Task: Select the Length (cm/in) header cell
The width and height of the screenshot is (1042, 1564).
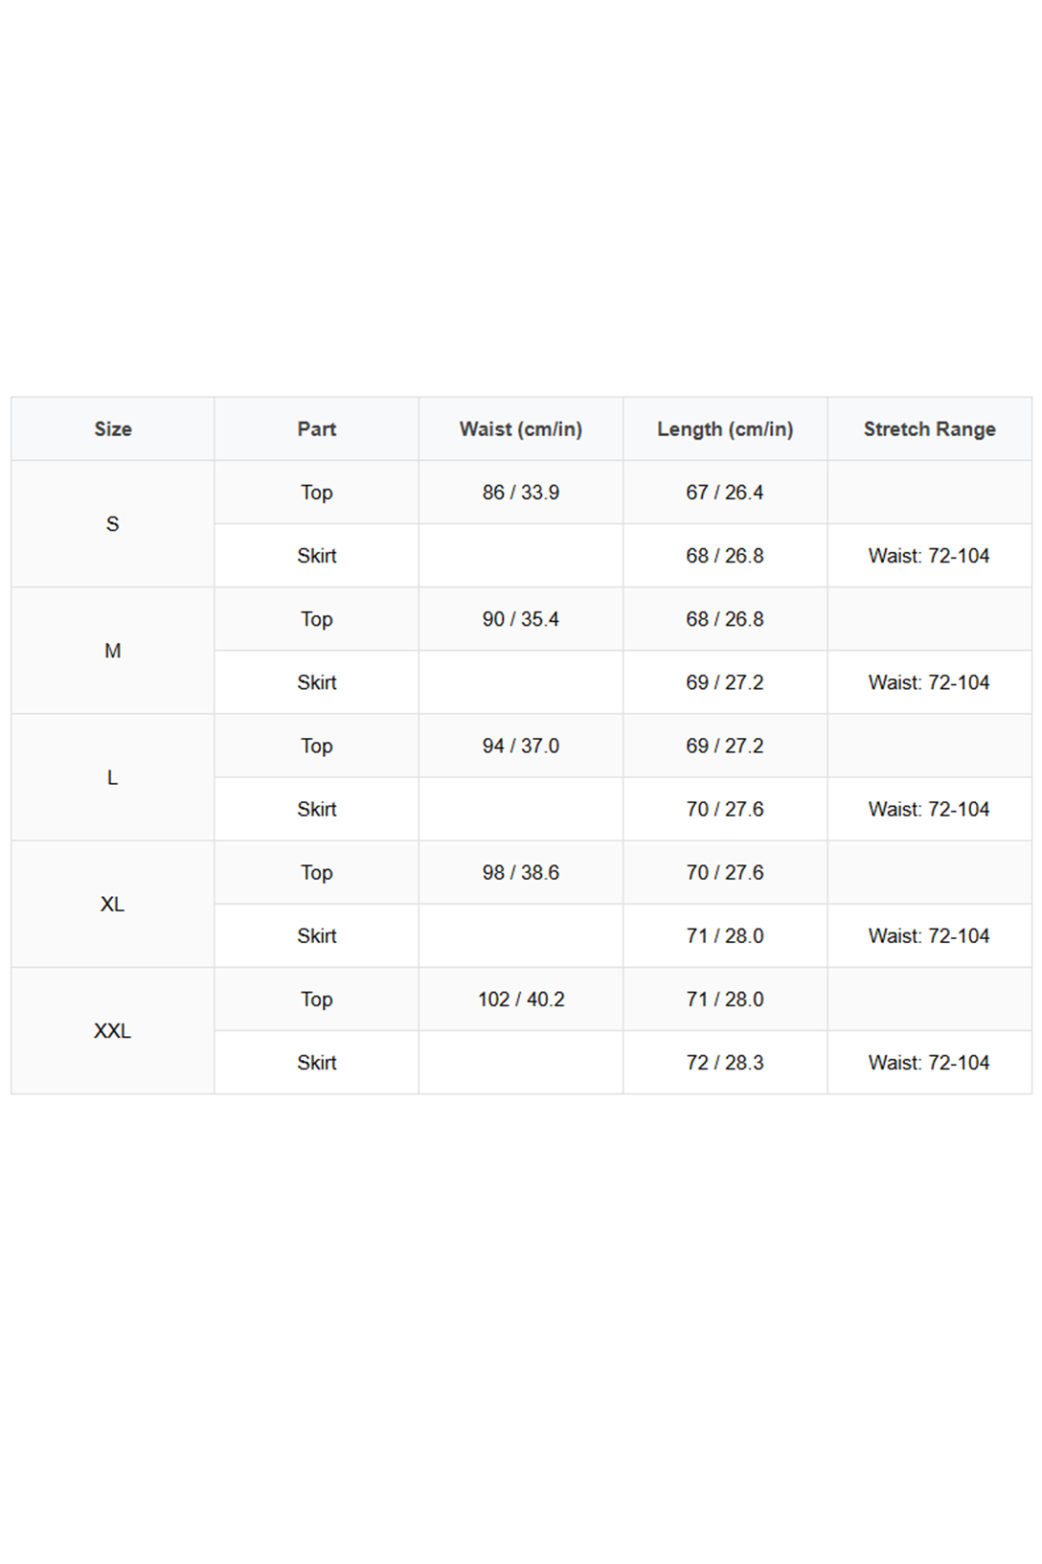Action: (725, 428)
